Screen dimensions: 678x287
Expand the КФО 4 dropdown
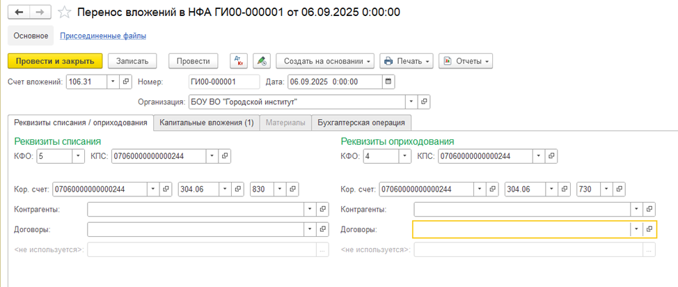404,156
